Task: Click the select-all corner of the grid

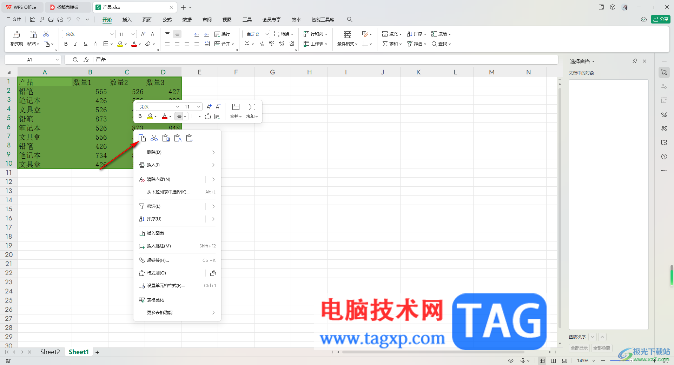Action: (9, 72)
